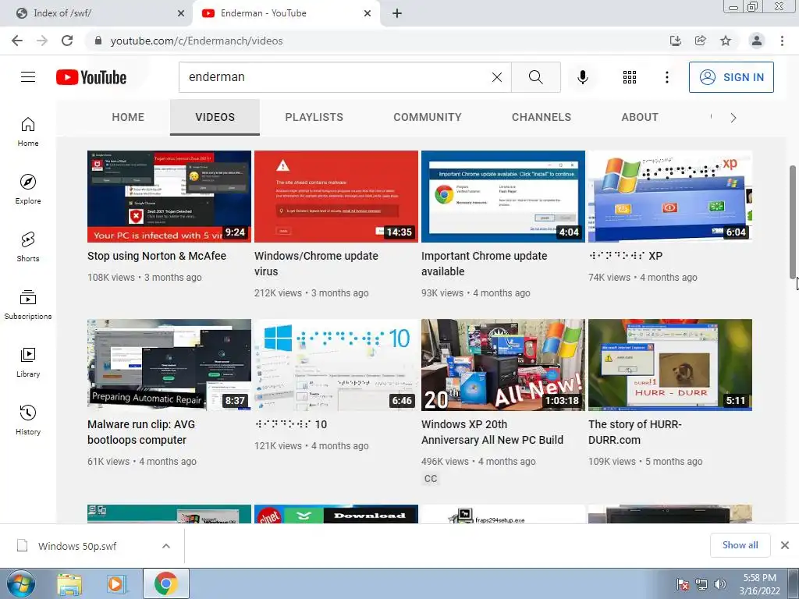Switch to the ABOUT tab
Image resolution: width=799 pixels, height=599 pixels.
coord(640,117)
